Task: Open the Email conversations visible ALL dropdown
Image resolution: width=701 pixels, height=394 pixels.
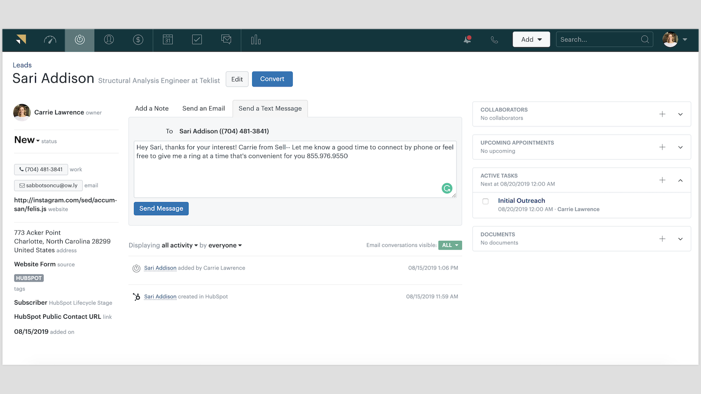Action: 450,245
